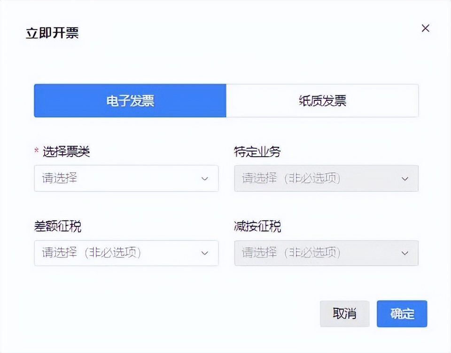The image size is (451, 353).
Task: Click the chevron arrow on 选择票类 field
Action: click(x=204, y=178)
